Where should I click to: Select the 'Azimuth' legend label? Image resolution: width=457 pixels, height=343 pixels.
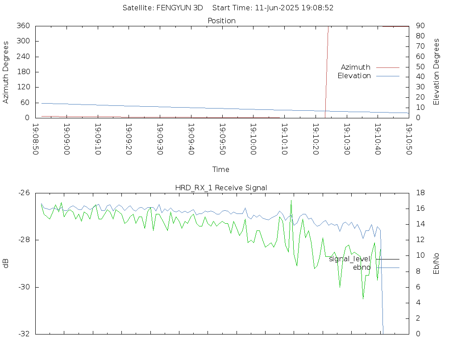356,67
